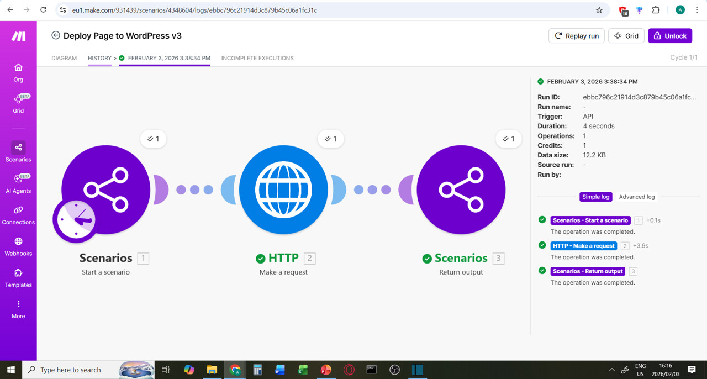Open Excel from the taskbar
This screenshot has width=707, height=379.
[303, 370]
